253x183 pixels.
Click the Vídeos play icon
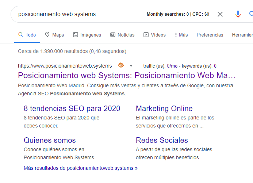coord(146,35)
